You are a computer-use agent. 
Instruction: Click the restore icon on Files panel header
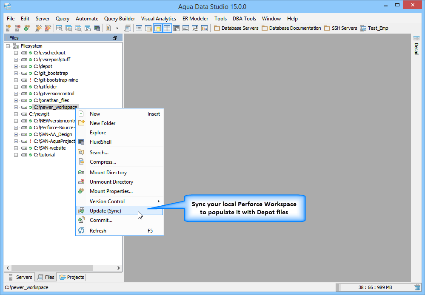(x=115, y=38)
